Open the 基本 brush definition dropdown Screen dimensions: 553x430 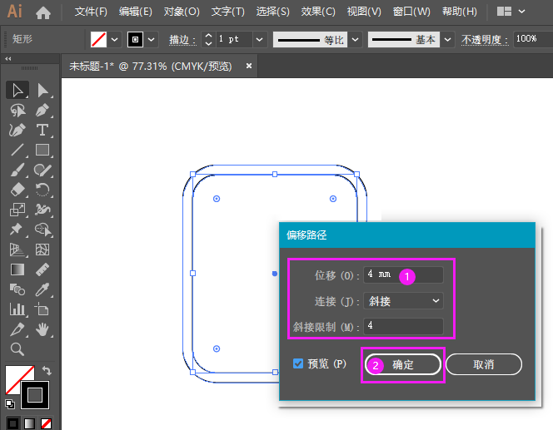point(448,39)
